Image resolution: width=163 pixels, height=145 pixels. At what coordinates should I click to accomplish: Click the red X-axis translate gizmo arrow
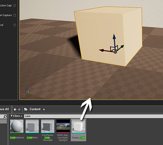pyautogui.click(x=102, y=50)
